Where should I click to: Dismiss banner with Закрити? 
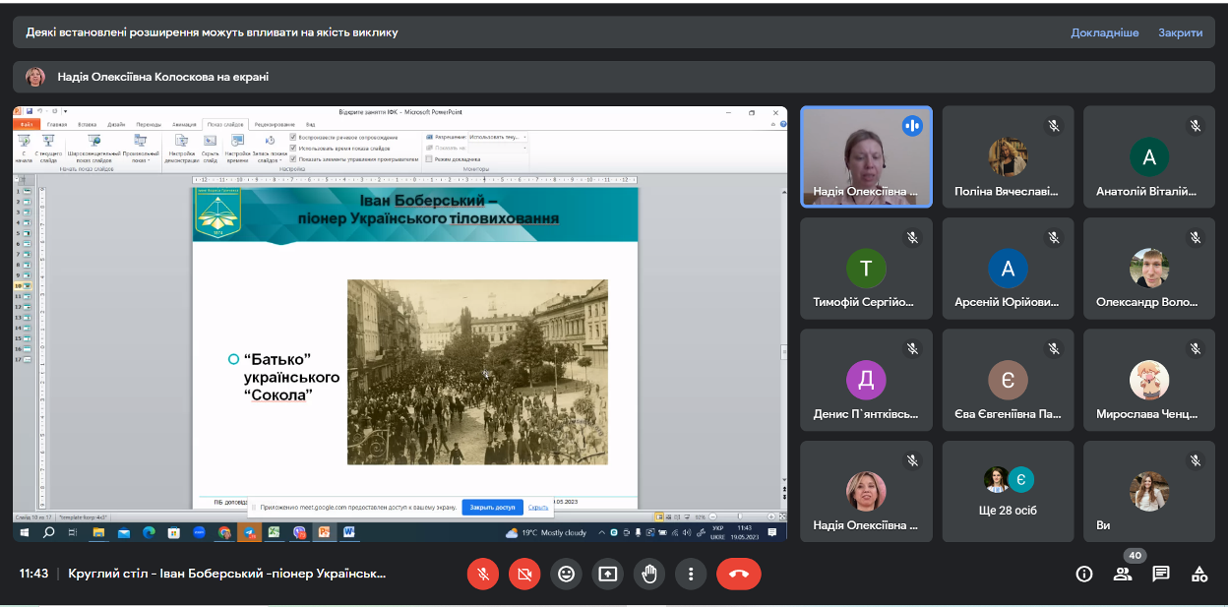[x=1180, y=32]
